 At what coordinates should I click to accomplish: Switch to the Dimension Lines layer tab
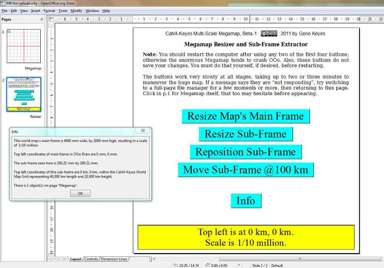point(114,259)
